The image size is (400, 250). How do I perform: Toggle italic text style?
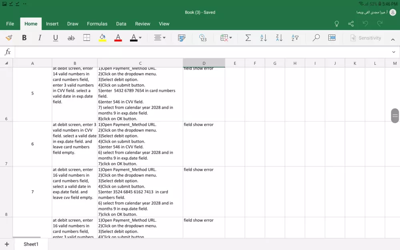click(x=40, y=38)
